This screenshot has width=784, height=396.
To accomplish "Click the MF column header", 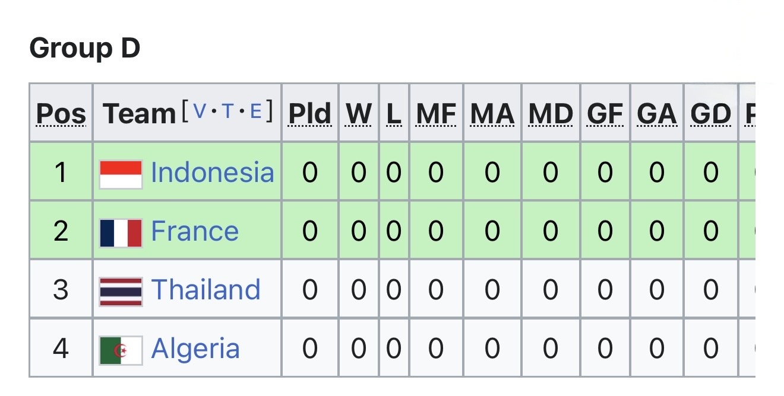I will pyautogui.click(x=436, y=113).
